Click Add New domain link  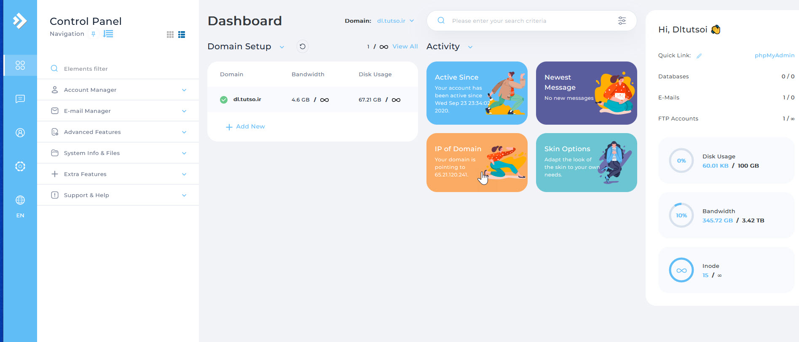pyautogui.click(x=246, y=126)
